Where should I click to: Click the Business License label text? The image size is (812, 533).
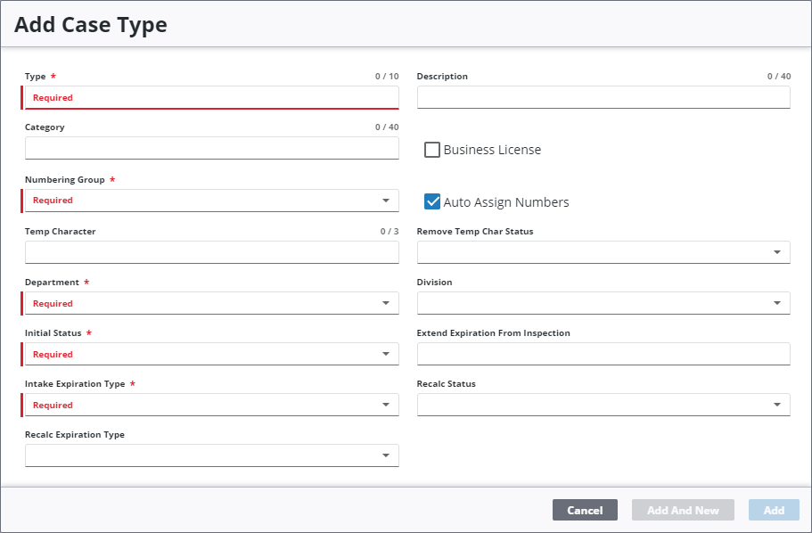(492, 150)
